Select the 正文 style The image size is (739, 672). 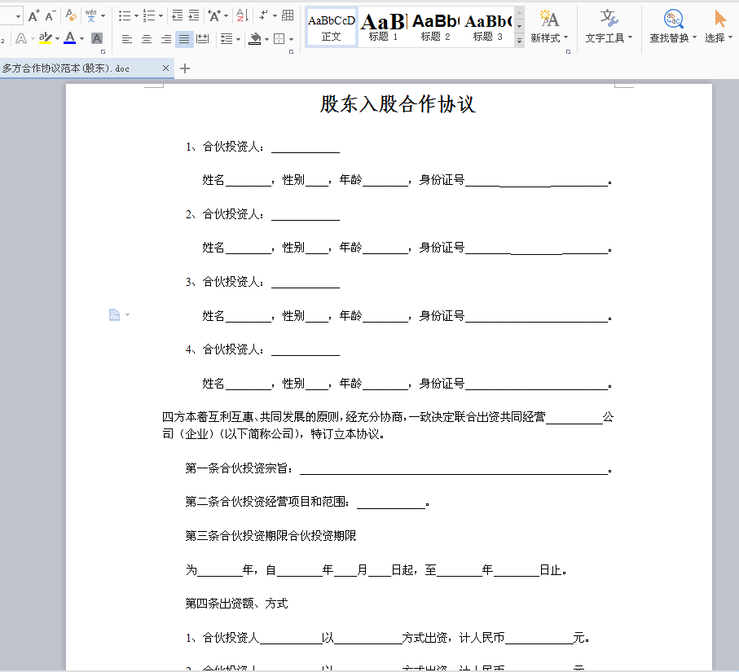(x=332, y=28)
